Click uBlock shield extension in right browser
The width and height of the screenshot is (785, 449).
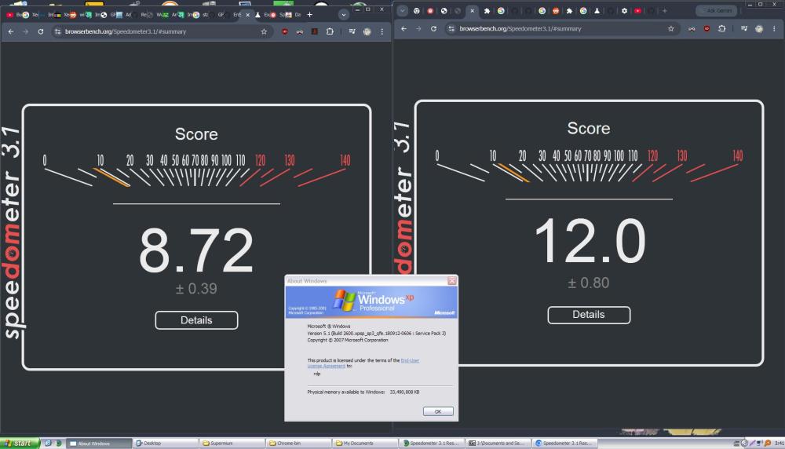click(706, 28)
